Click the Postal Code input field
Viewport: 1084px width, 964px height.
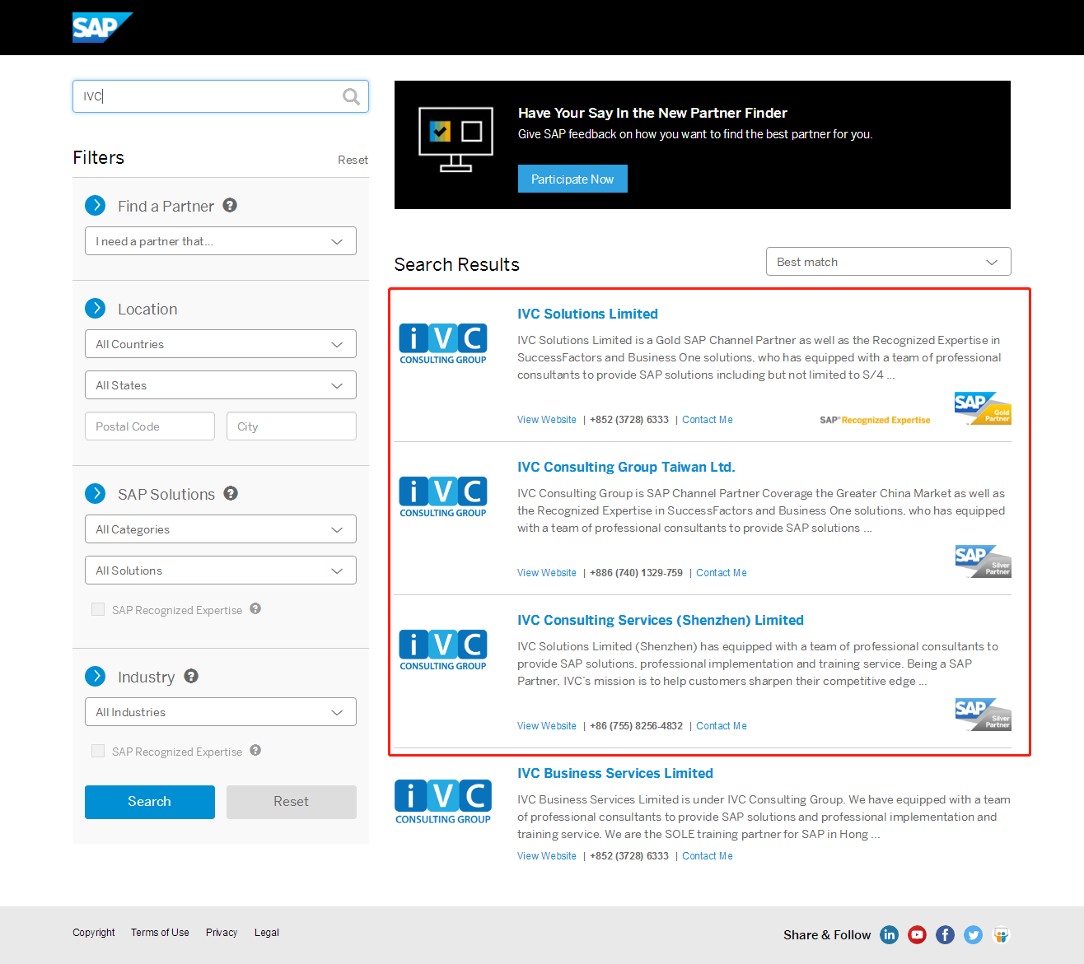tap(149, 426)
